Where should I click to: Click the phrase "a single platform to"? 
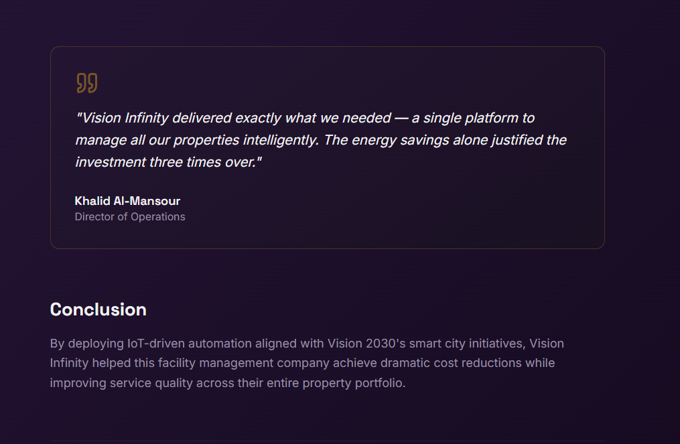pos(473,118)
